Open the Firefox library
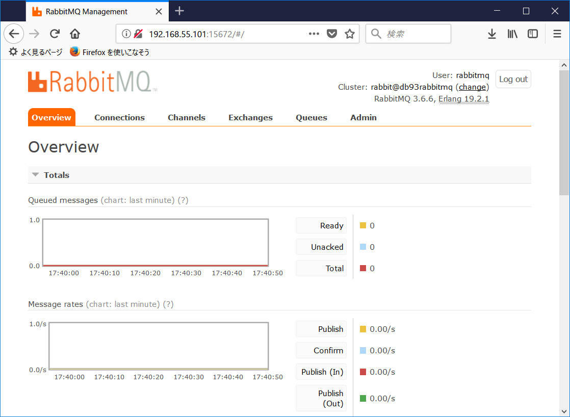 [x=512, y=34]
